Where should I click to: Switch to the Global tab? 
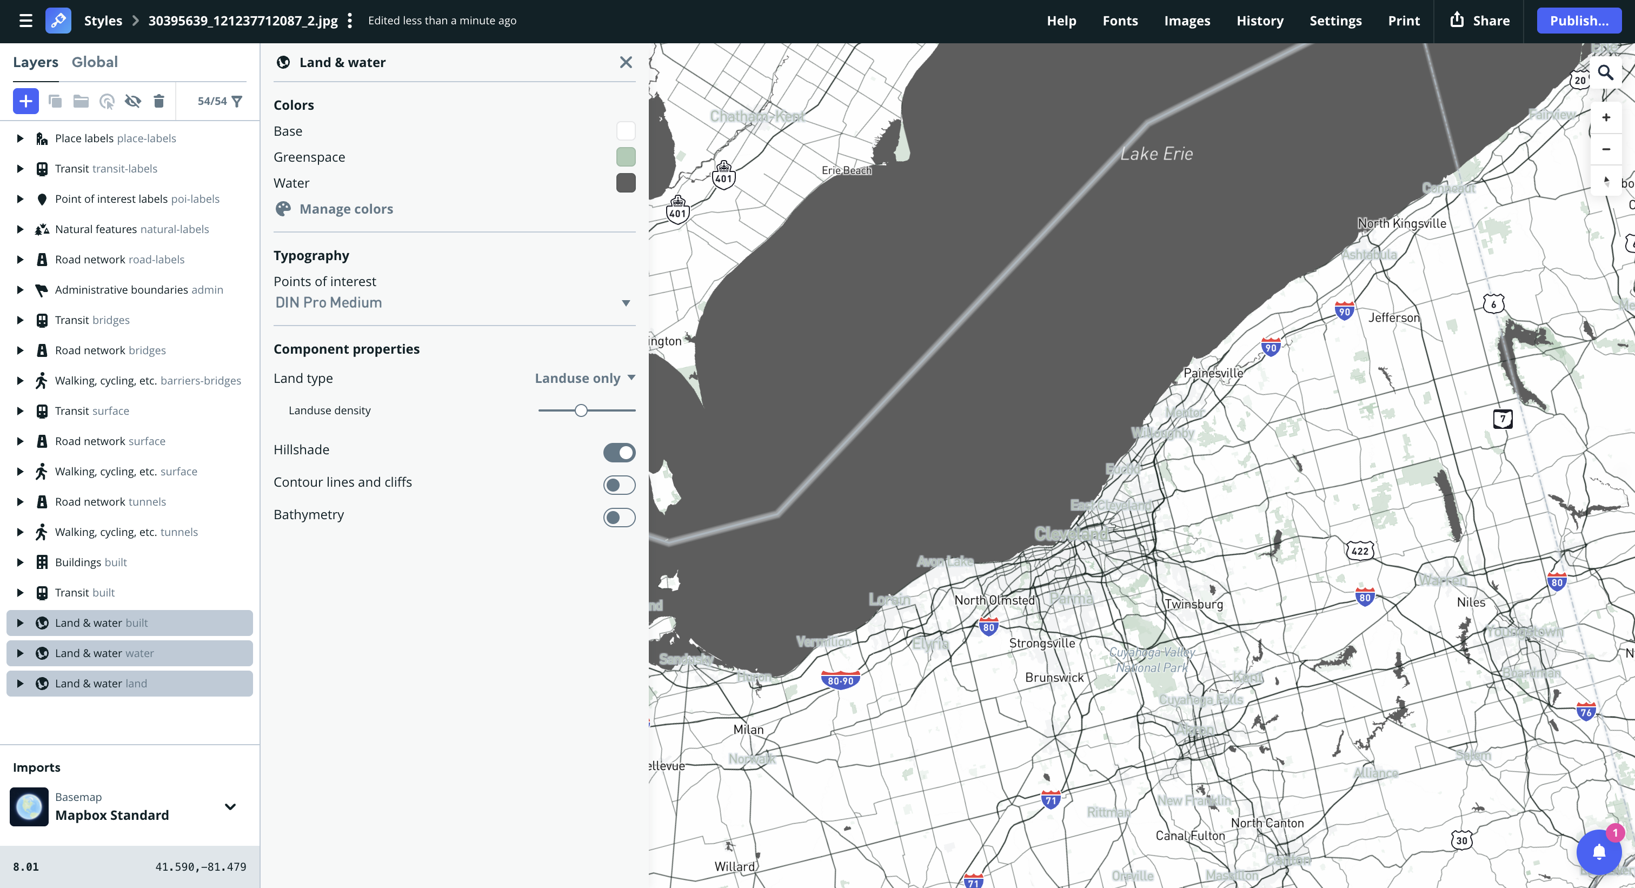pyautogui.click(x=95, y=62)
